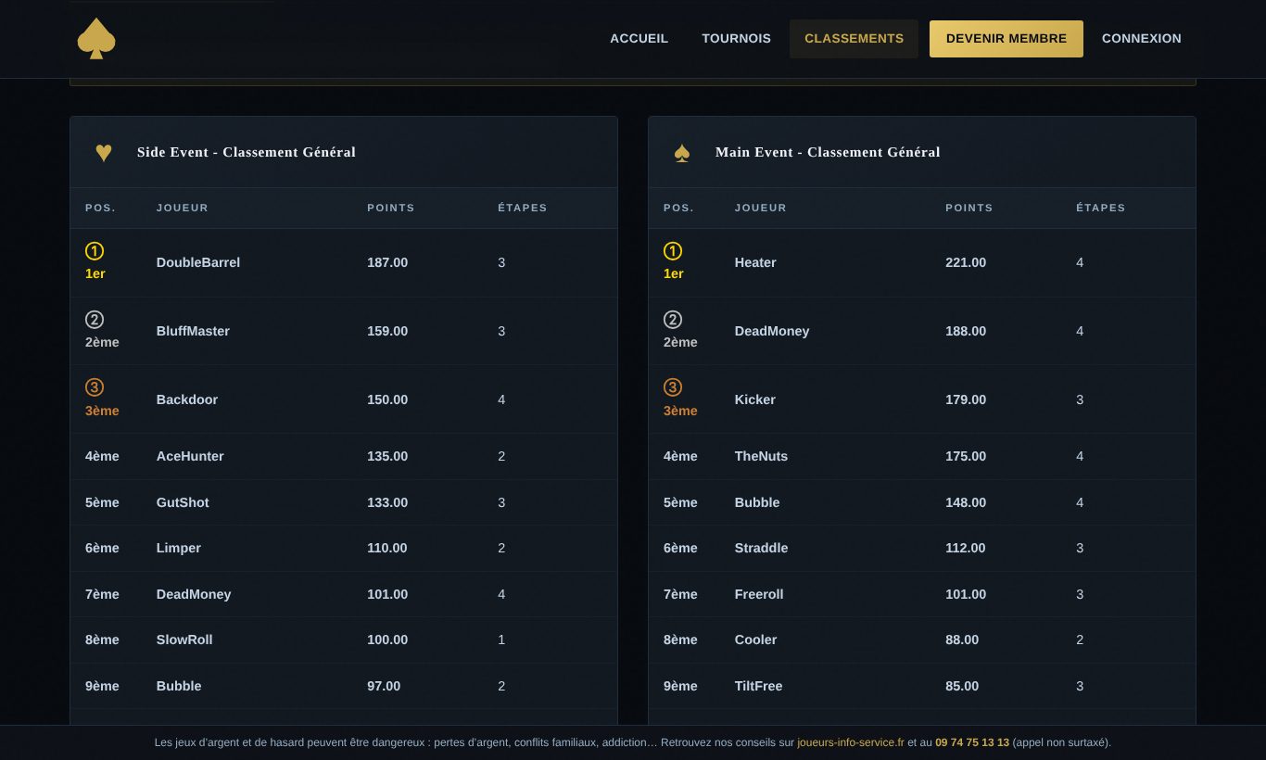Image resolution: width=1266 pixels, height=760 pixels.
Task: Click the 88.00 points for Cooler
Action: coord(962,640)
